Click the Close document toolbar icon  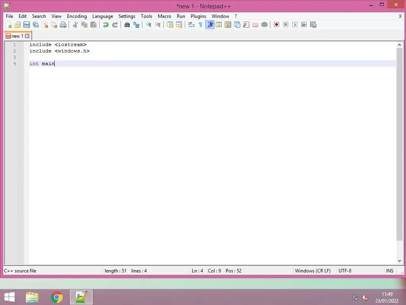[45, 25]
